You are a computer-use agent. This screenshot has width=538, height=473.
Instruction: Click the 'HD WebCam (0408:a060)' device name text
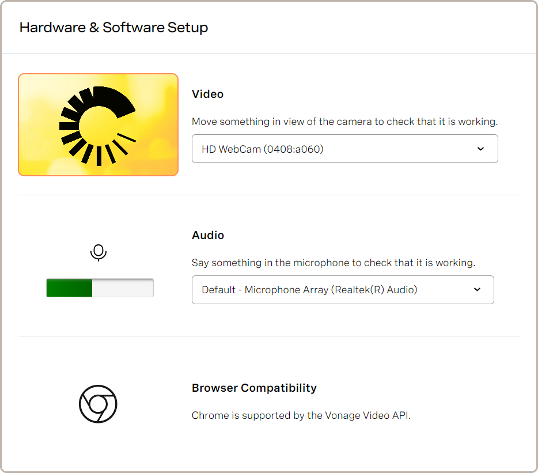[263, 149]
